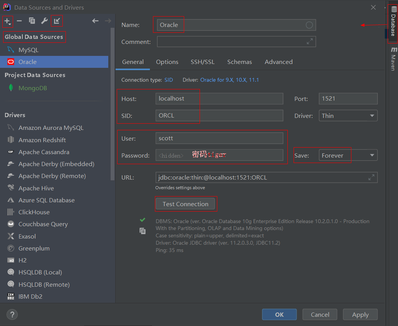Viewport: 398px width, 326px height.
Task: Click the Host field with localhost
Action: point(219,99)
